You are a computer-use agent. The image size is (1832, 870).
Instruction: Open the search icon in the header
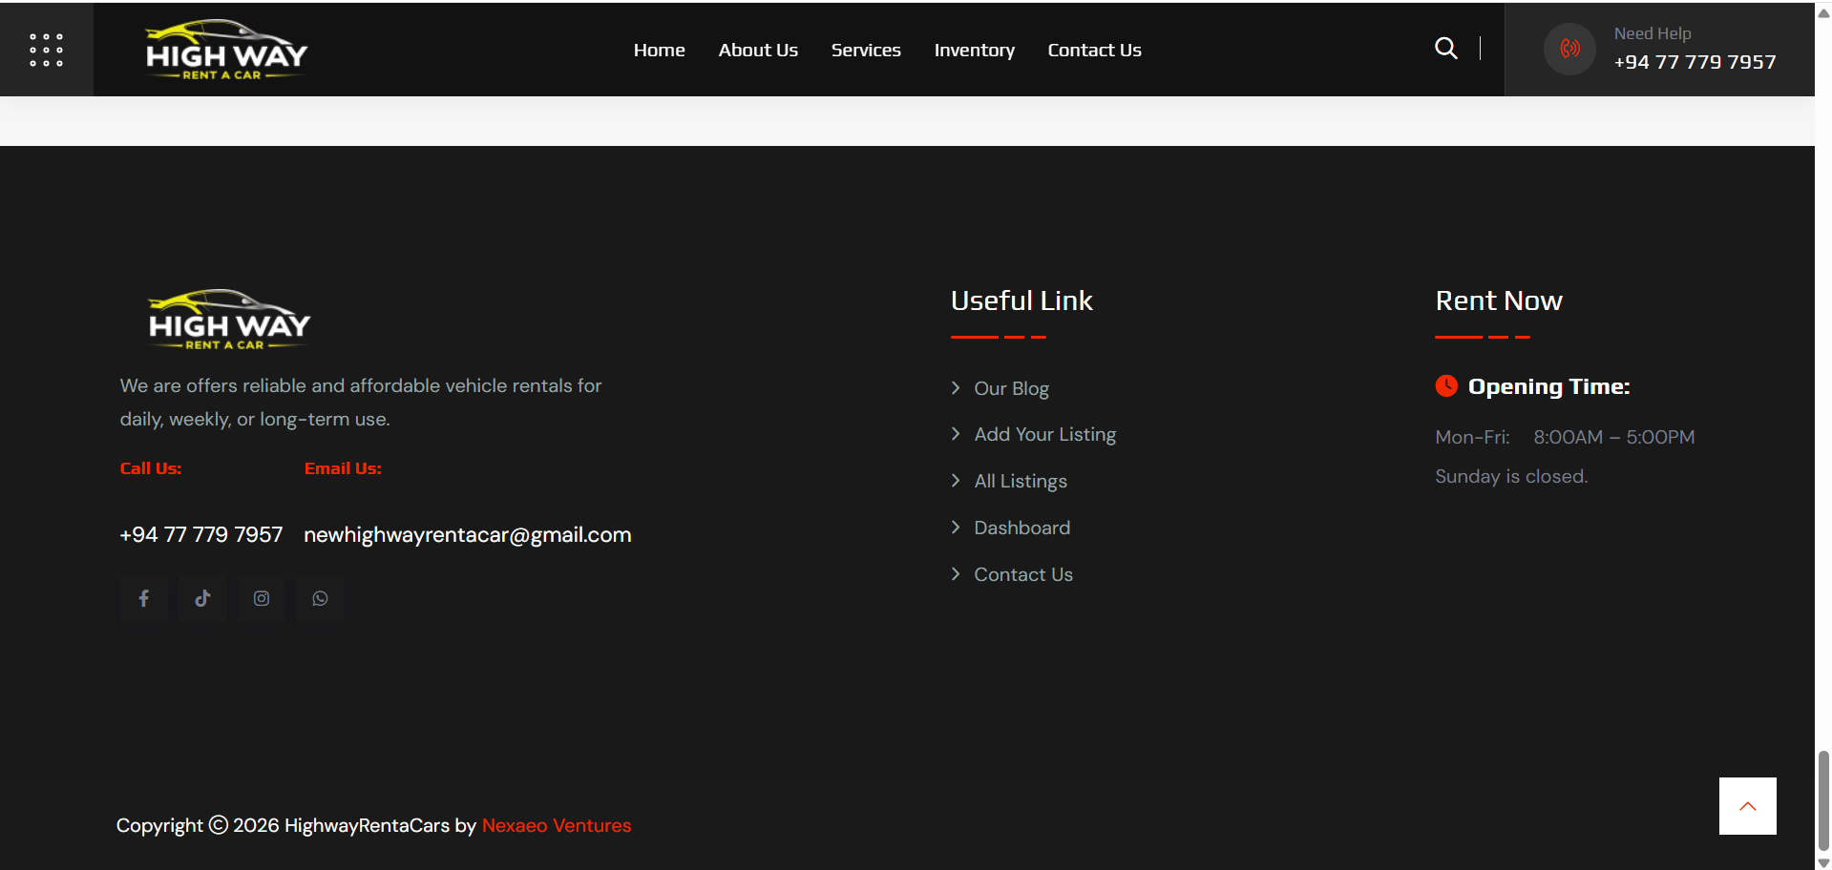[x=1445, y=48]
